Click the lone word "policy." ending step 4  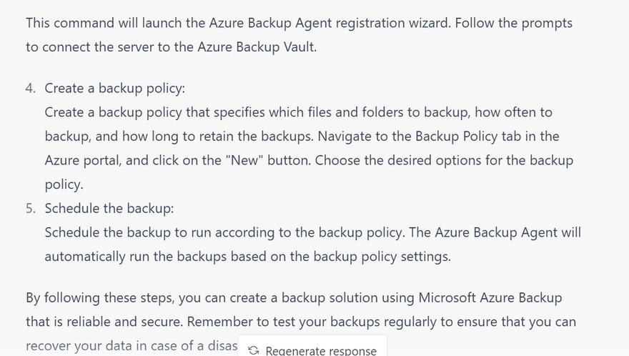(64, 184)
